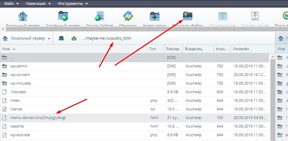Select the .htaccess file

click(135, 92)
